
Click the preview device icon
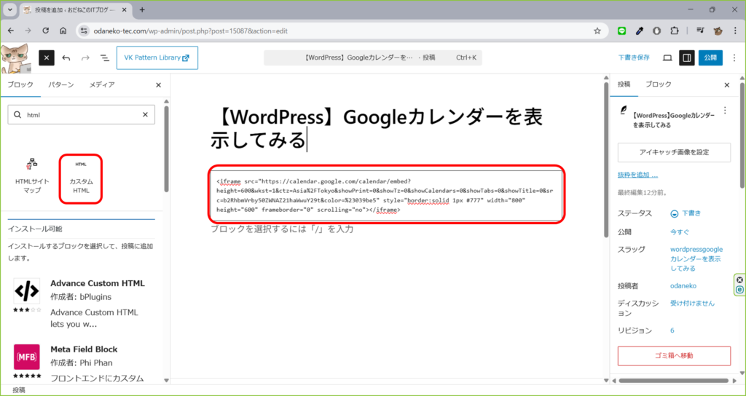point(667,58)
